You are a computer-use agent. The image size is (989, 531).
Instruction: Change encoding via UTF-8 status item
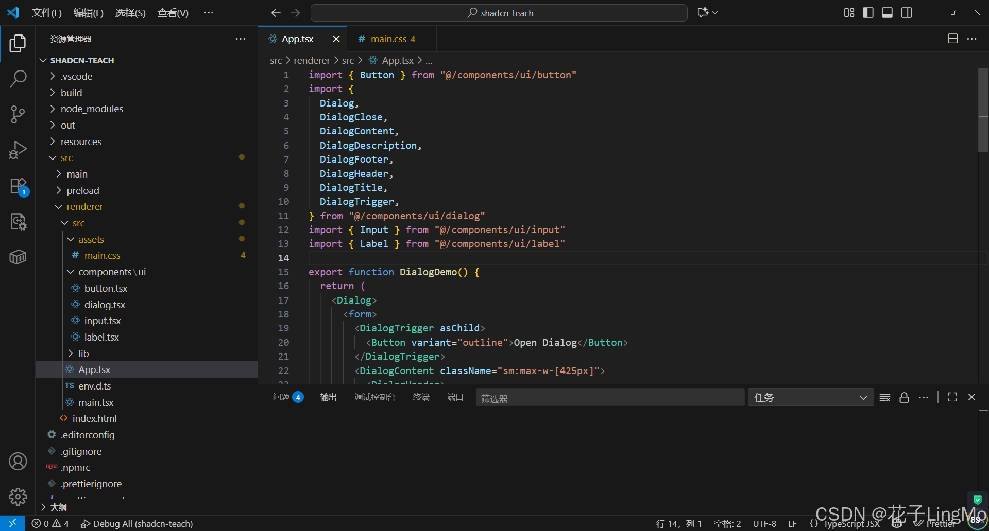point(764,523)
